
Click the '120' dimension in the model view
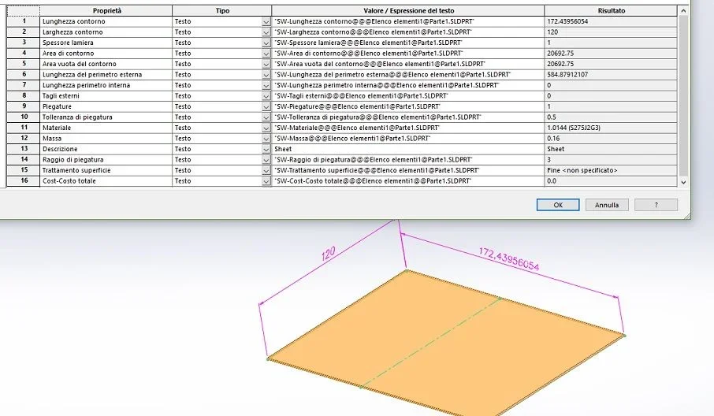pyautogui.click(x=329, y=254)
